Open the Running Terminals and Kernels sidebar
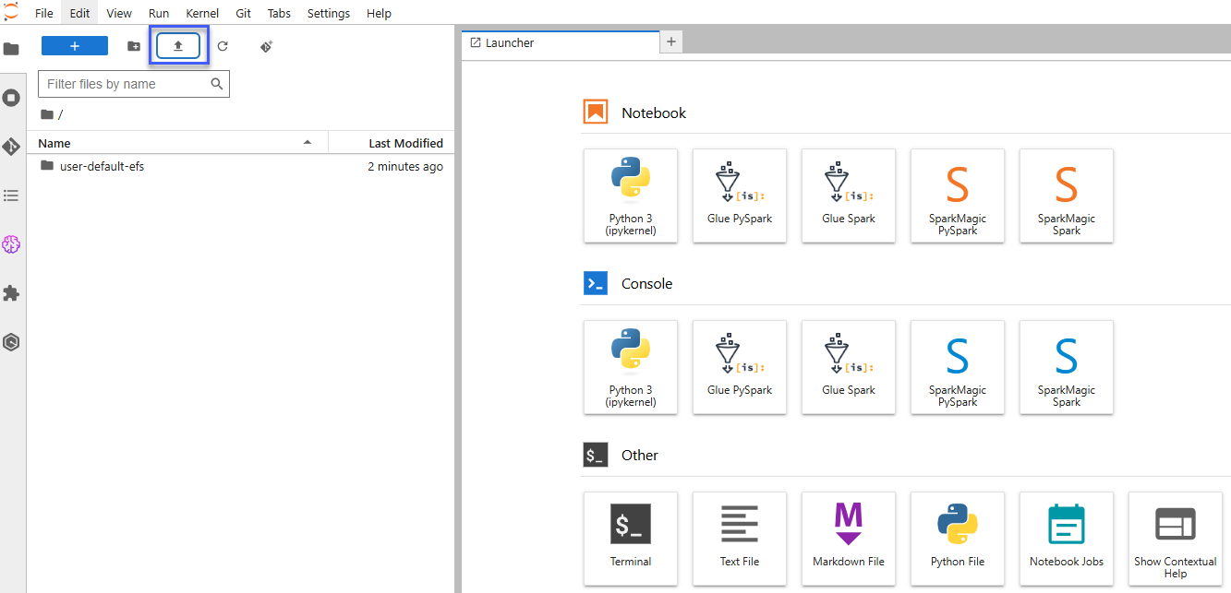This screenshot has height=593, width=1231. pos(11,98)
